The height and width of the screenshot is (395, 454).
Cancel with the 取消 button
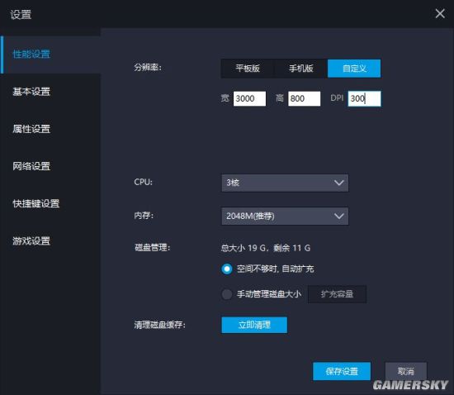pyautogui.click(x=405, y=371)
